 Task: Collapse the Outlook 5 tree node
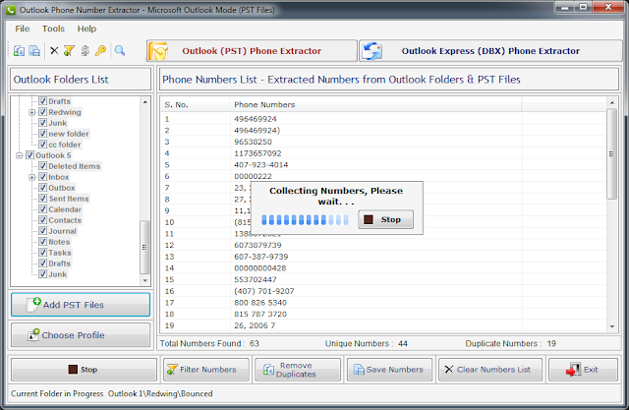coord(19,155)
